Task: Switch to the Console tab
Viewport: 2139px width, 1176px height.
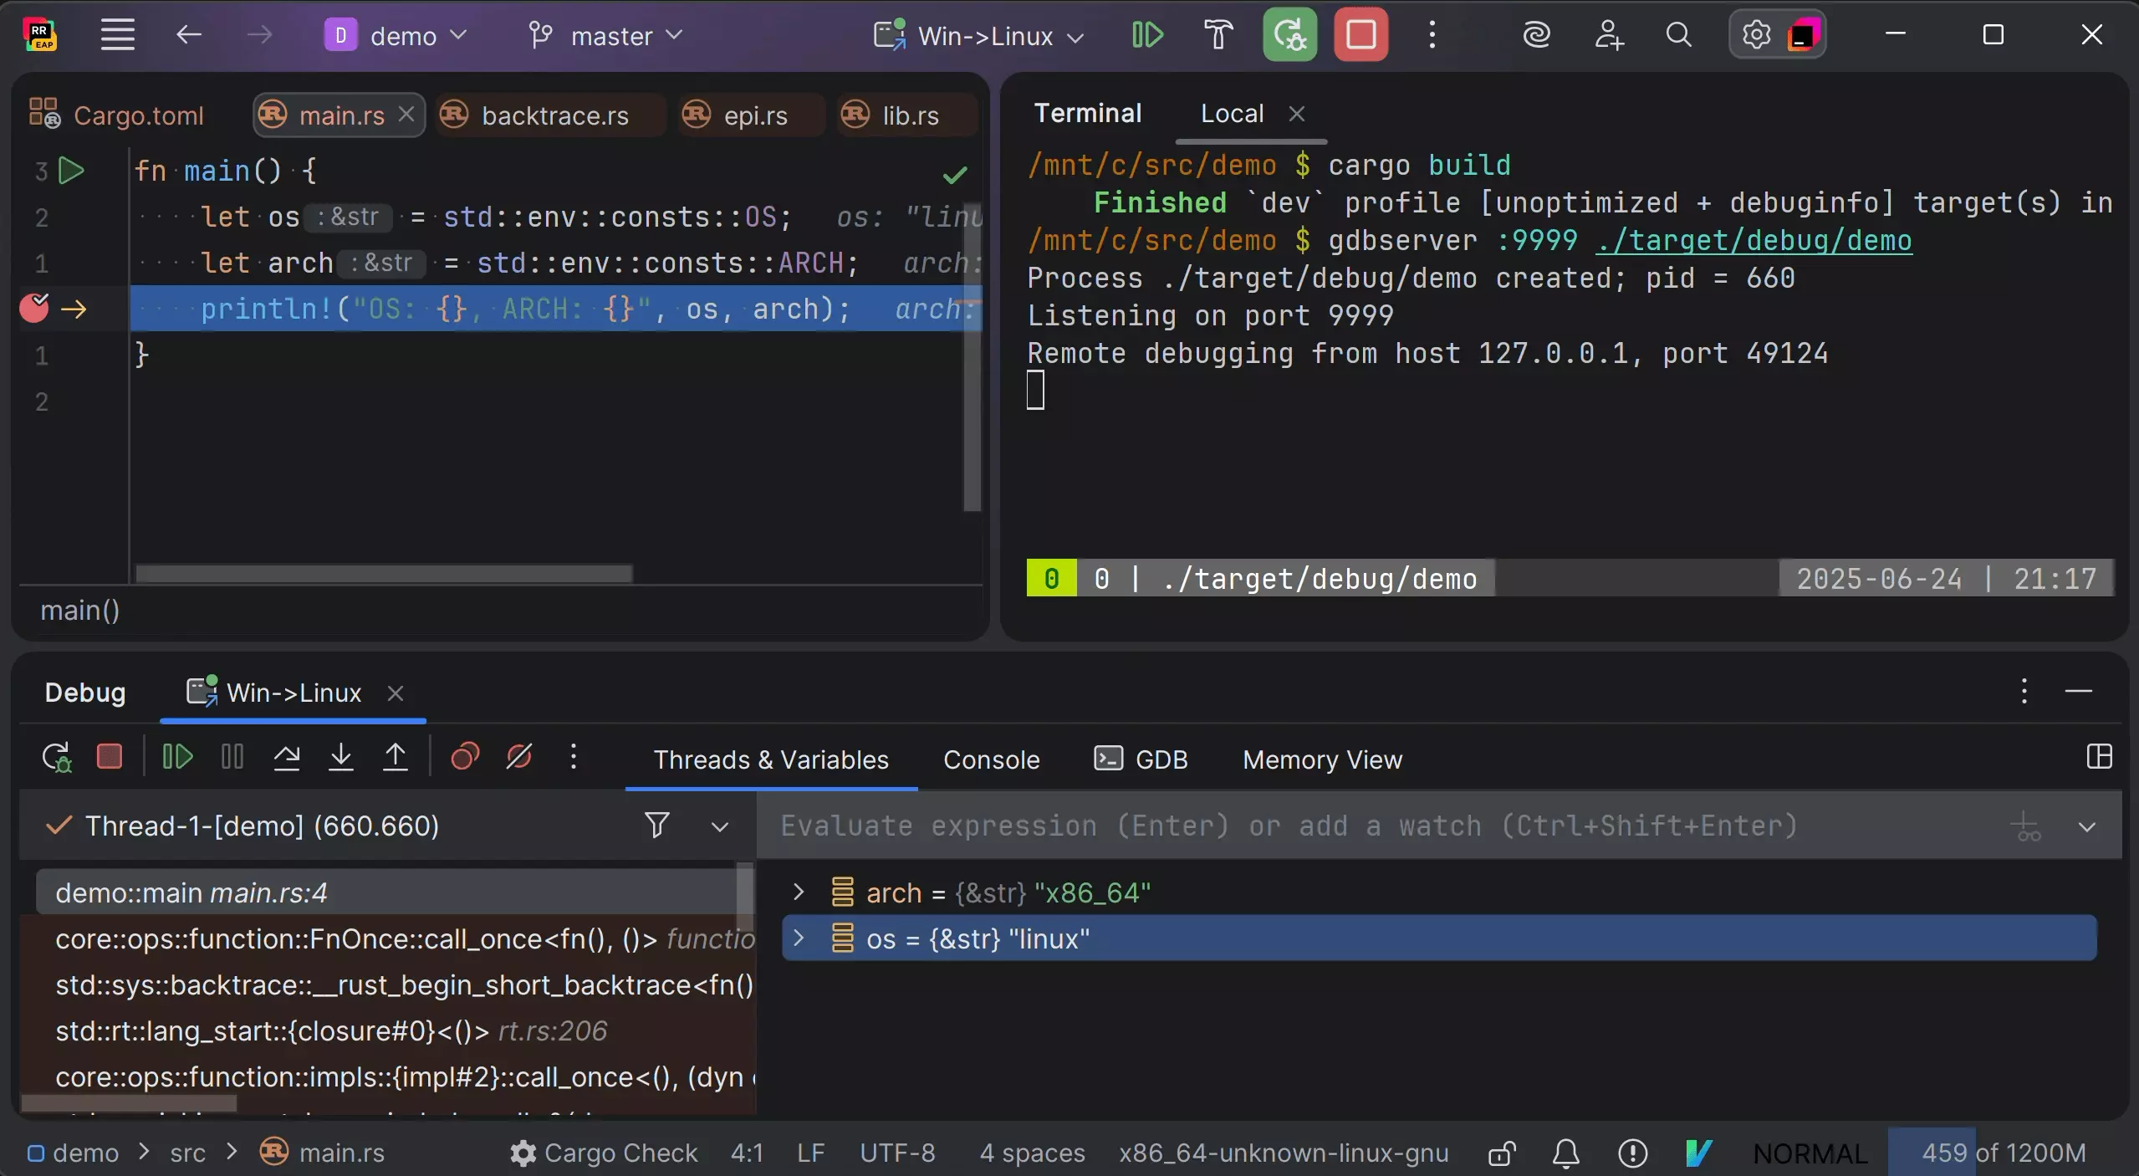Action: 989,759
